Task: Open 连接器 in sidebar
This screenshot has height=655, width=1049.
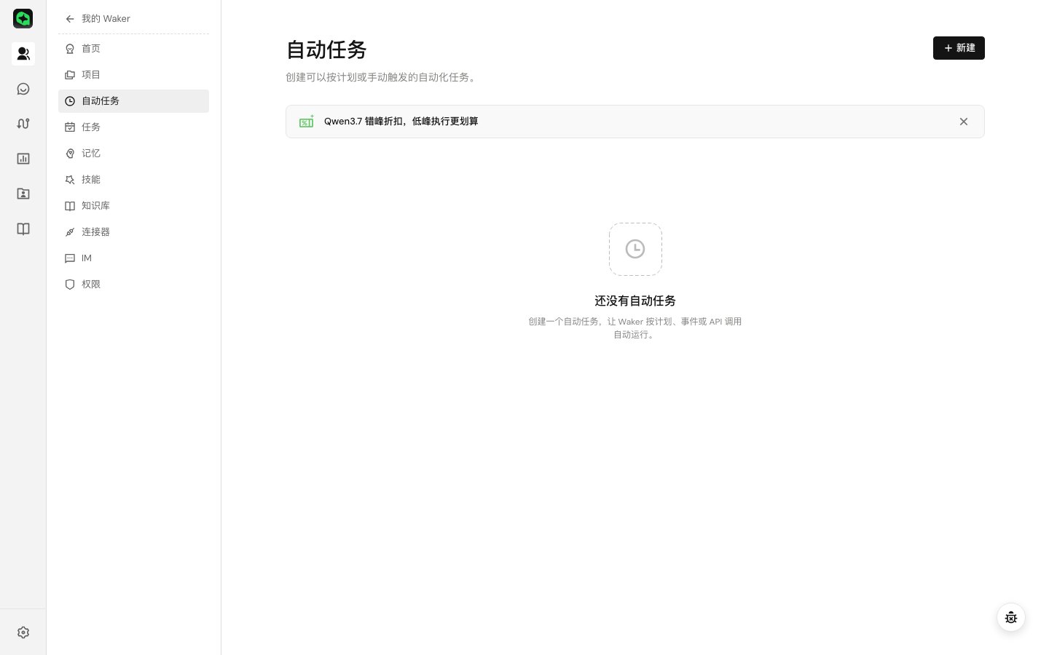Action: [133, 232]
